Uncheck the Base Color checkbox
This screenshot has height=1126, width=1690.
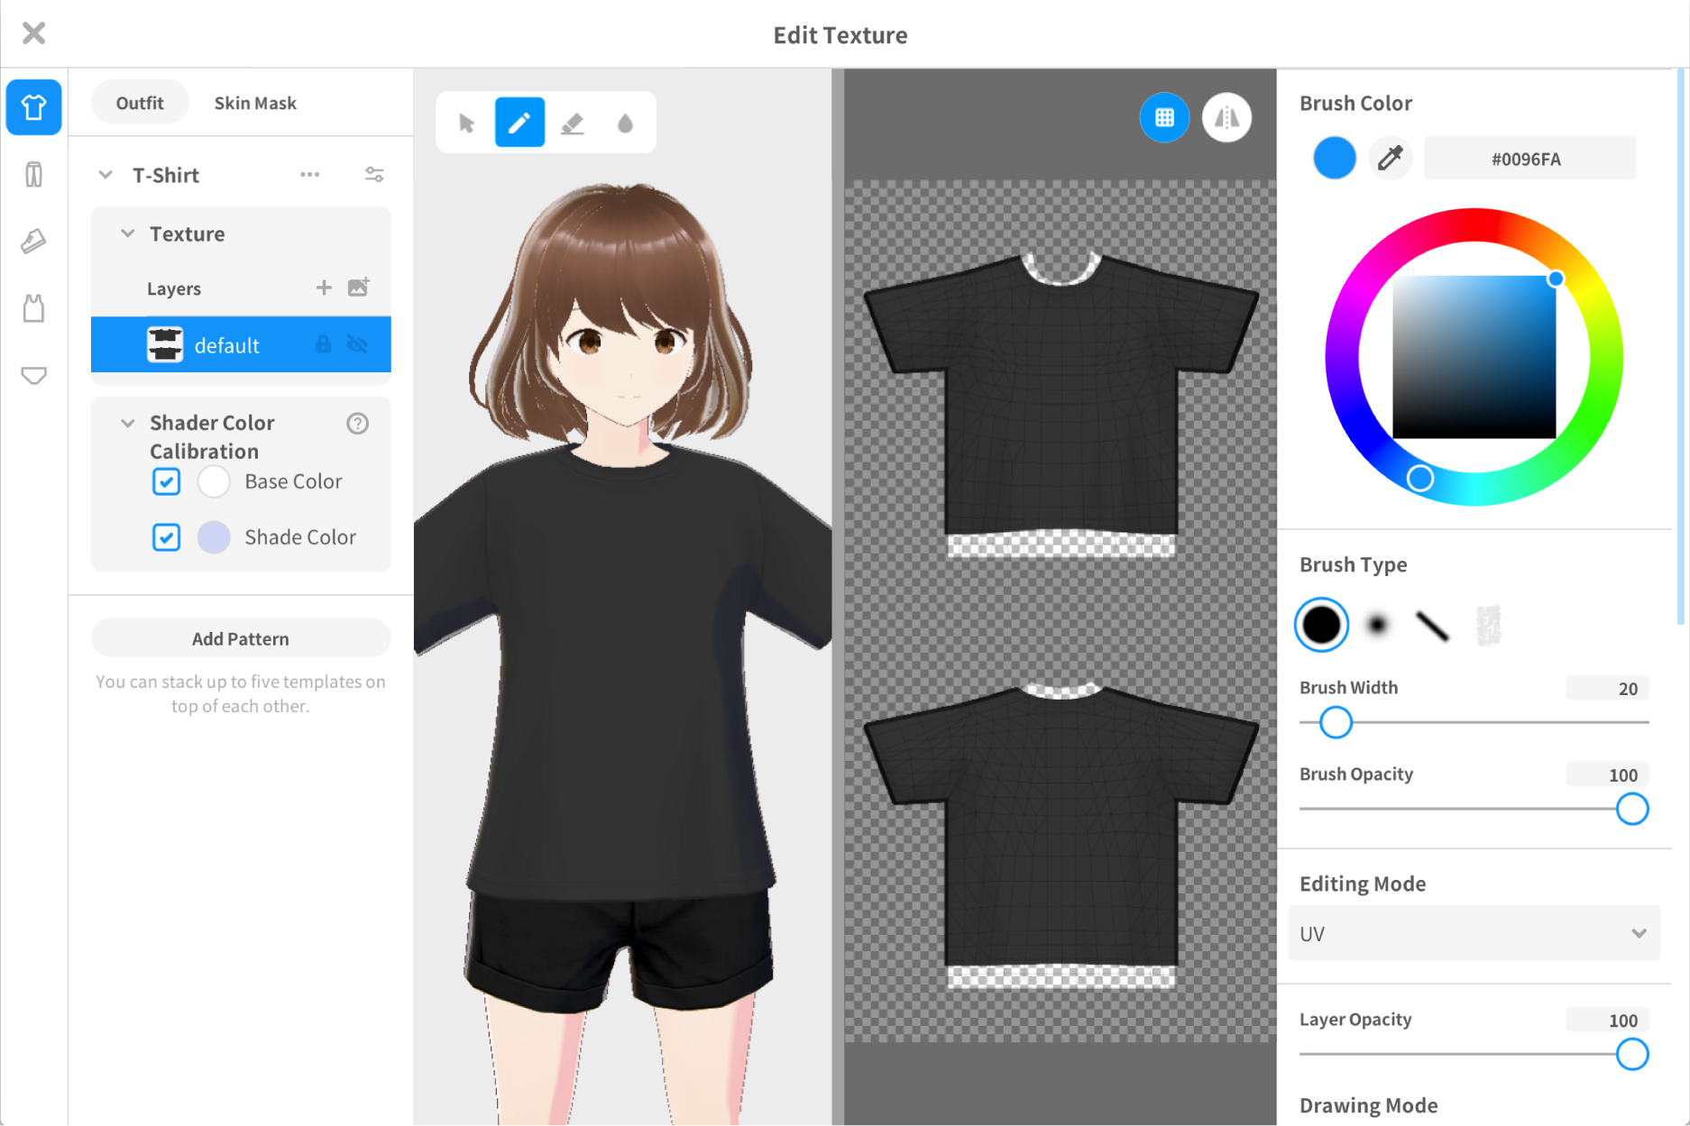click(x=166, y=481)
